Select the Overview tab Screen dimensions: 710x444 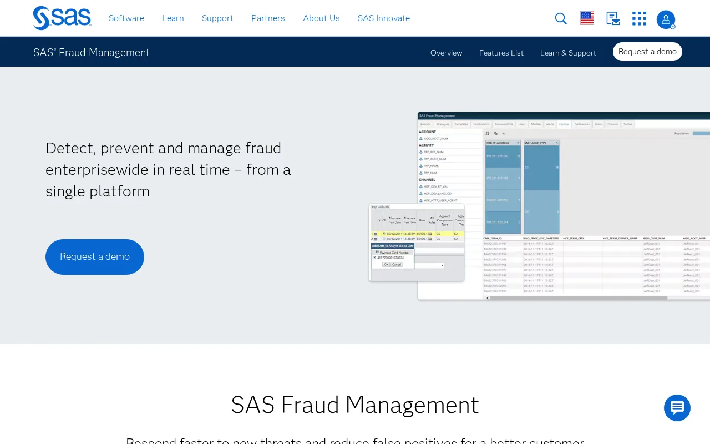447,53
